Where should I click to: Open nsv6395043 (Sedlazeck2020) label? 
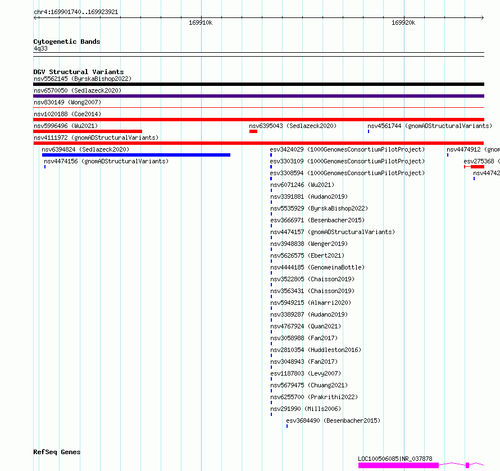coord(293,126)
